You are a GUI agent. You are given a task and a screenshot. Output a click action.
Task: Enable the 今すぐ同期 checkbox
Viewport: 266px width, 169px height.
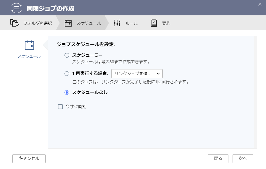[x=60, y=107]
